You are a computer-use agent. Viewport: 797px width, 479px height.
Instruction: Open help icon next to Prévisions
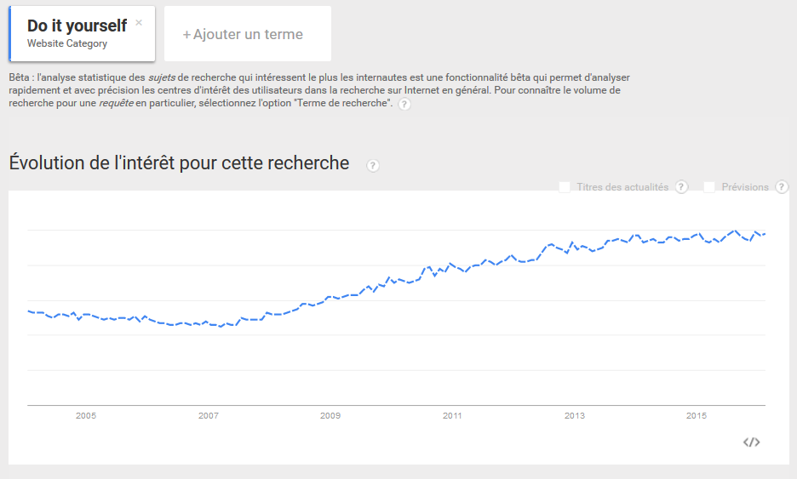point(782,187)
